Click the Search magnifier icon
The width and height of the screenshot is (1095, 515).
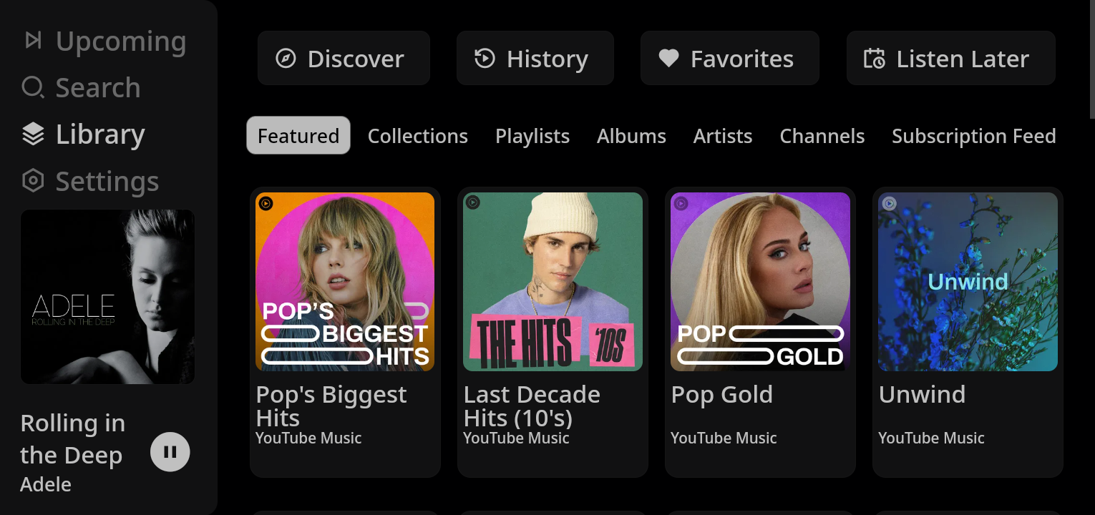33,88
